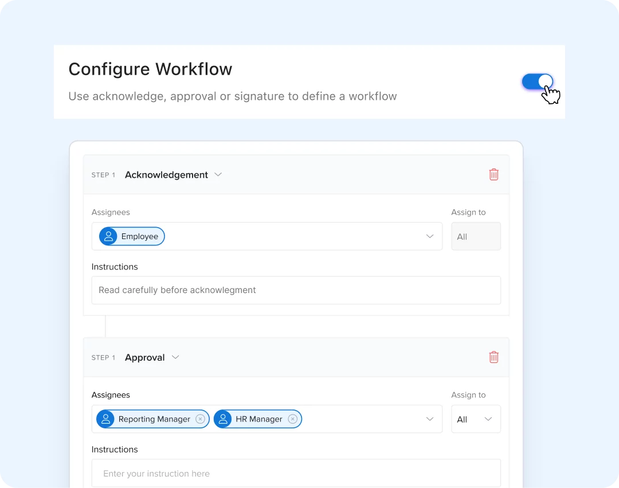Click the 'Configure Workflow' heading
This screenshot has width=619, height=488.
tap(150, 69)
